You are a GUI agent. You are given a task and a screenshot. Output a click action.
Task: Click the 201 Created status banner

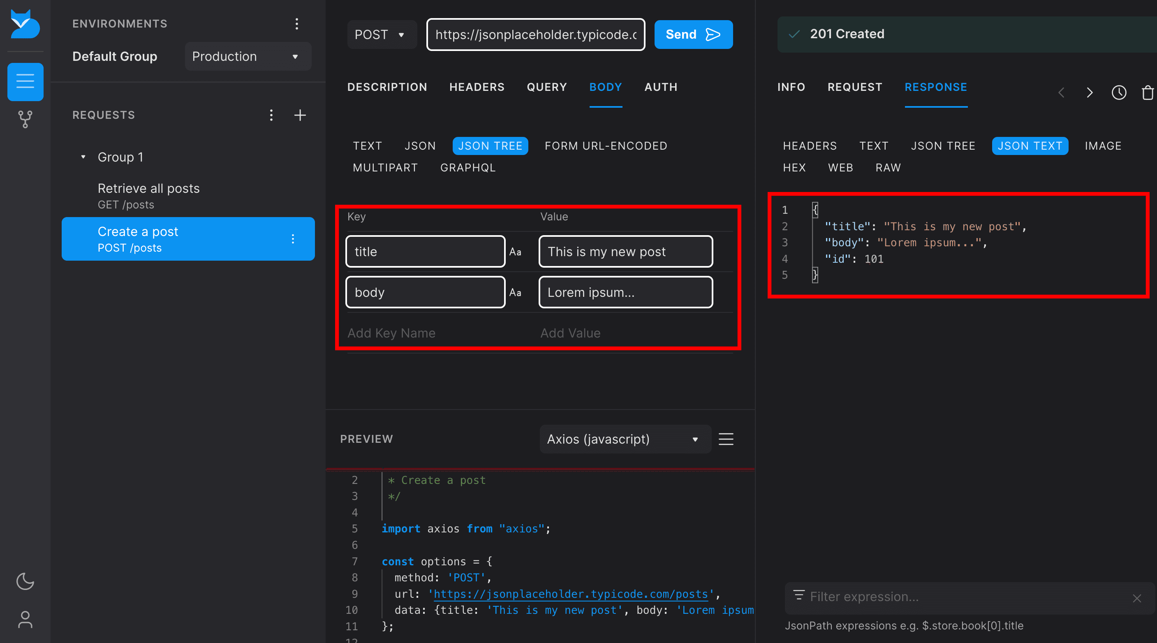point(967,35)
